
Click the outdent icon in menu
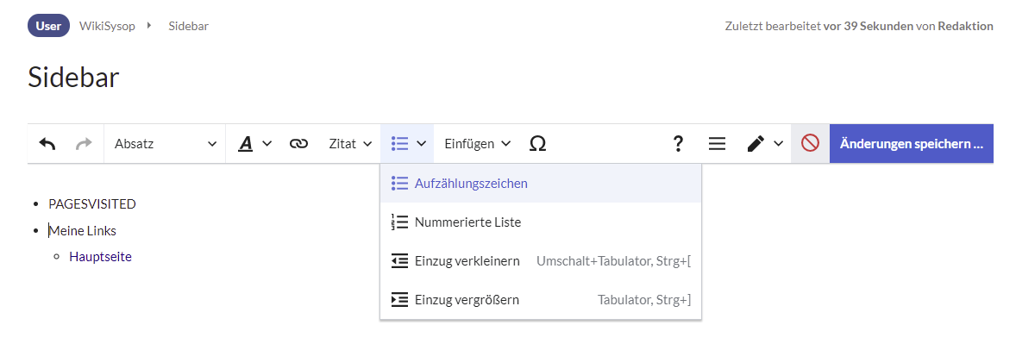coord(399,261)
